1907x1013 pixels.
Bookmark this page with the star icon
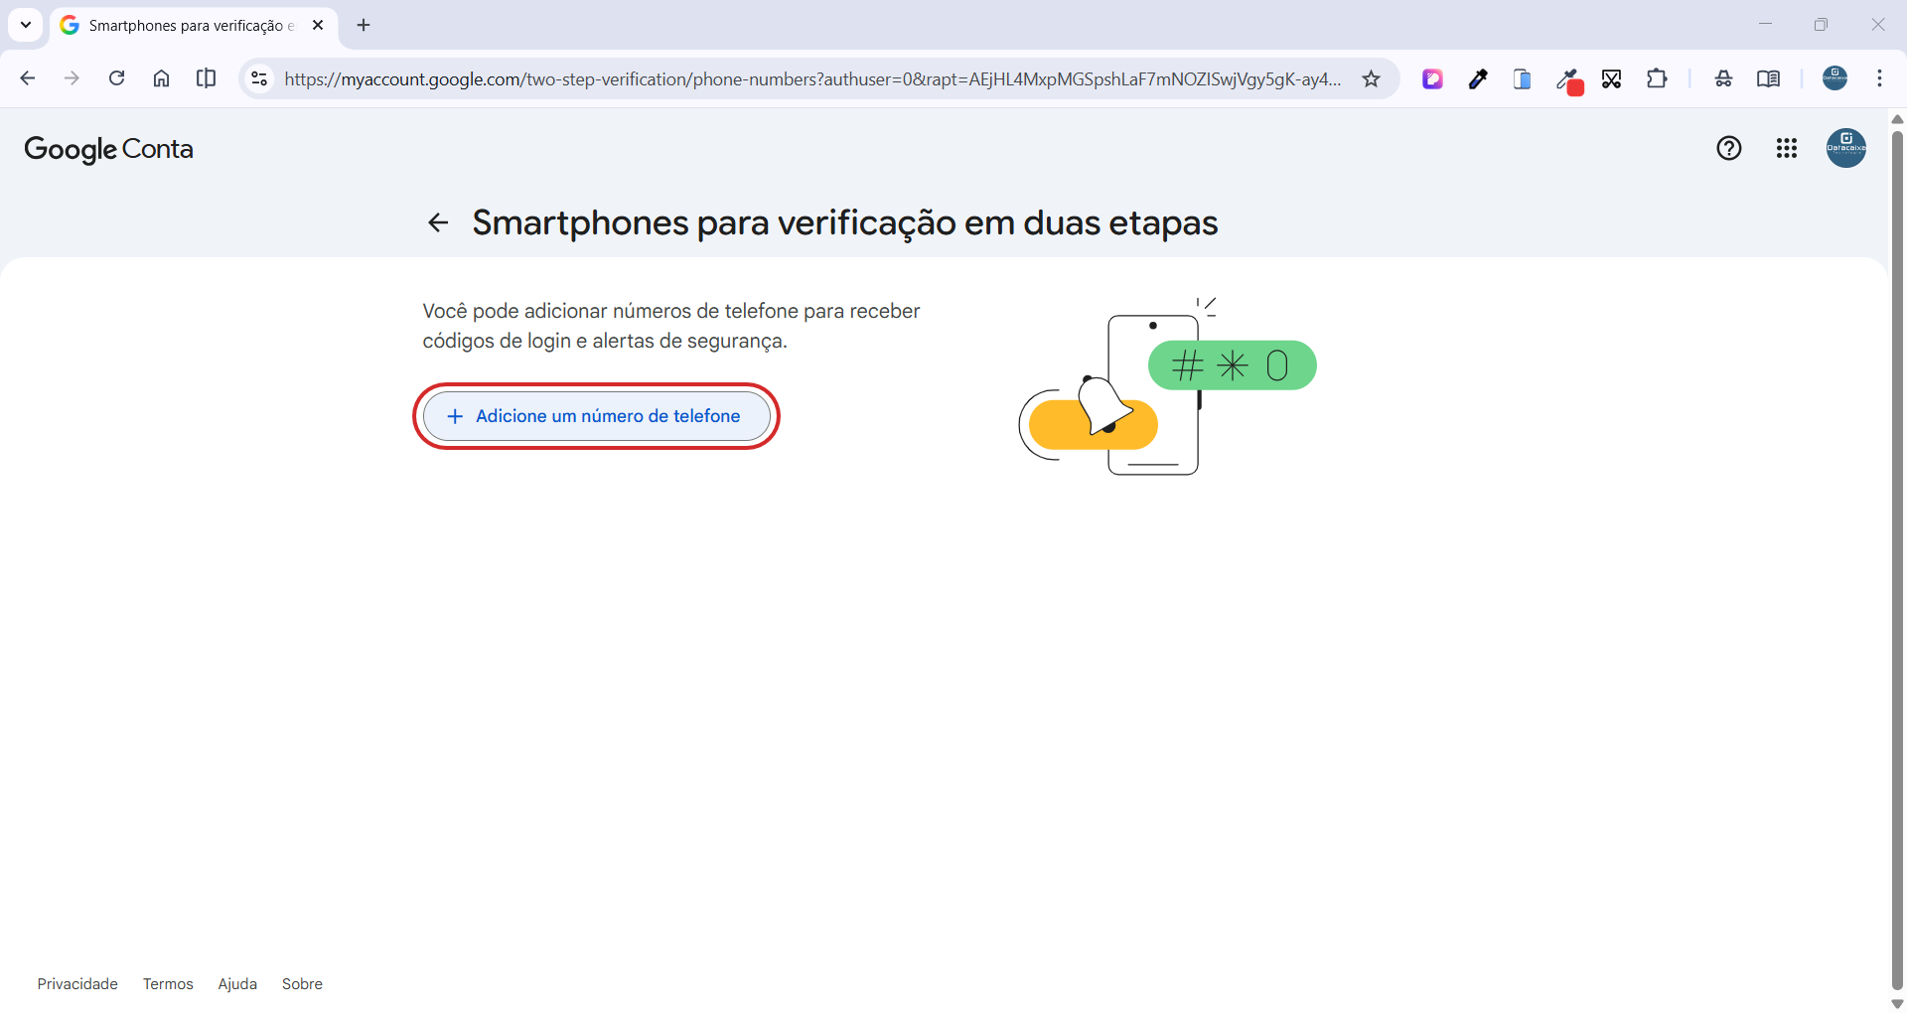(1372, 78)
